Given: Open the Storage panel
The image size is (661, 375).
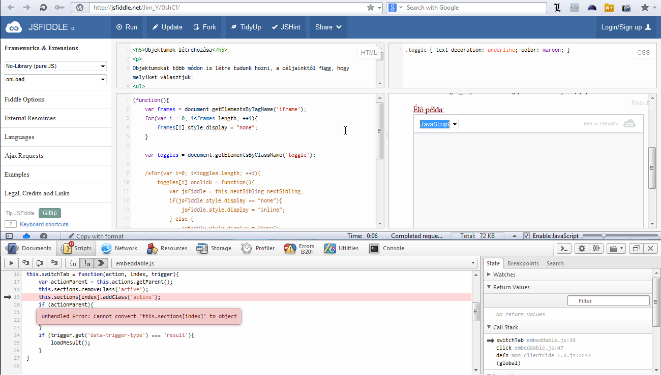Looking at the screenshot, I should (214, 248).
